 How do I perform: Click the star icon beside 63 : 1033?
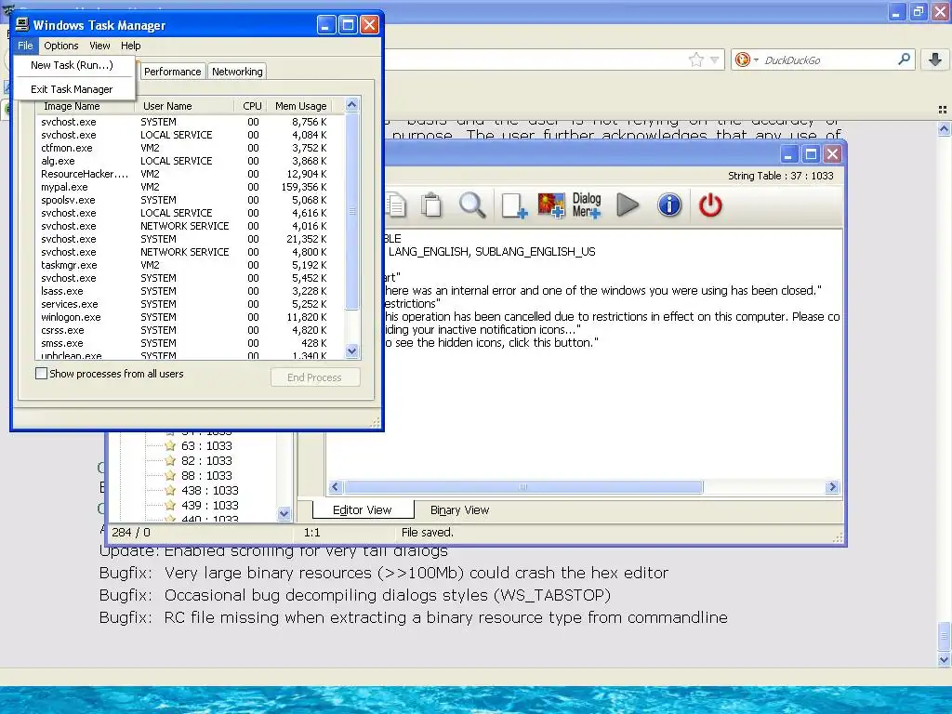(x=170, y=445)
